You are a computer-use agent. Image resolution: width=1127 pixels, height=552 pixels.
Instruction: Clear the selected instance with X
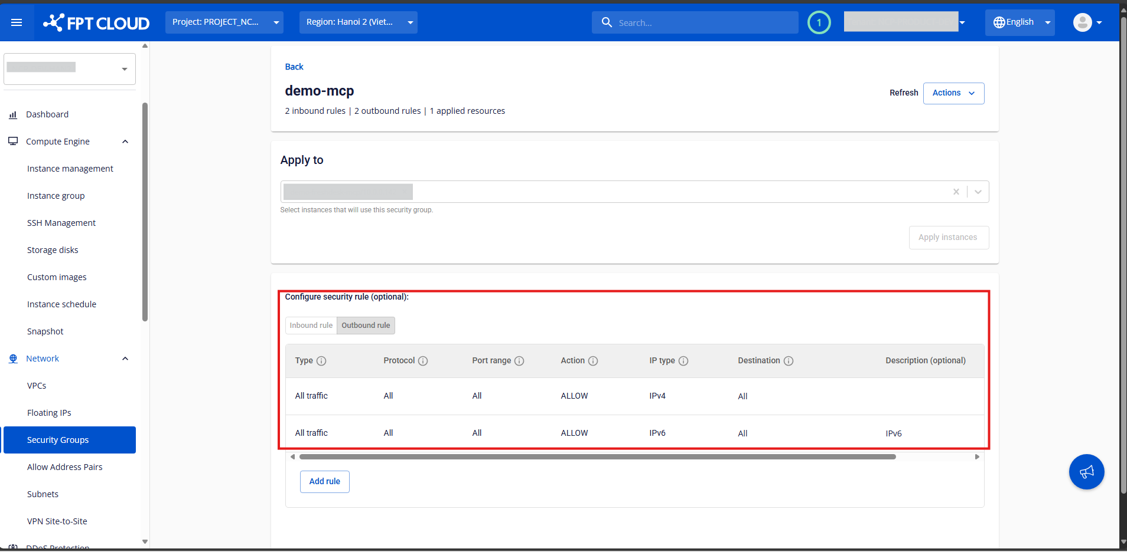tap(956, 192)
